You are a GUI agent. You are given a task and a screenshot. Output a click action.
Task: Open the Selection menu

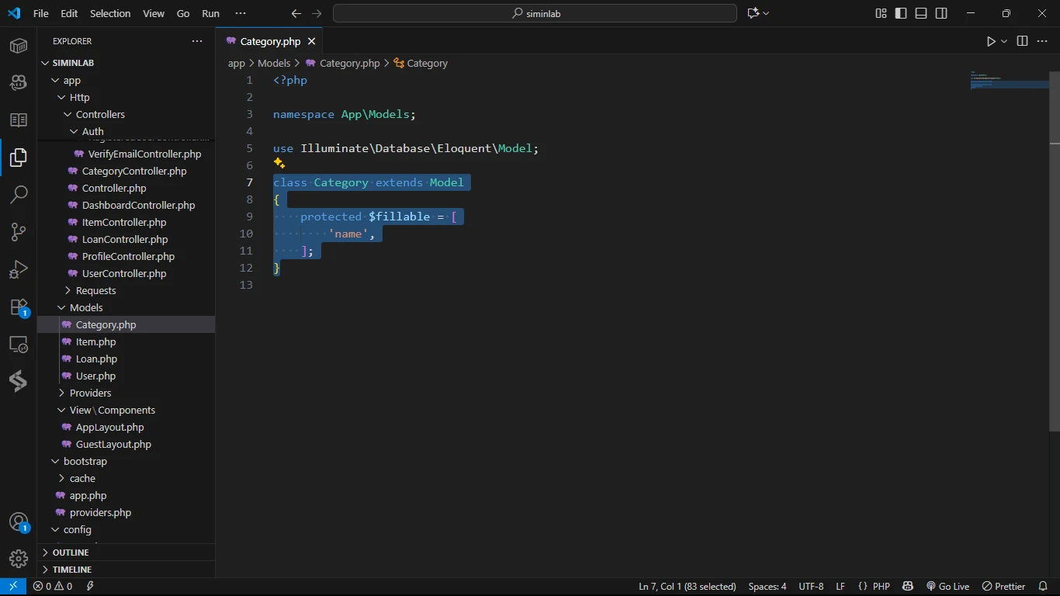[x=110, y=13]
